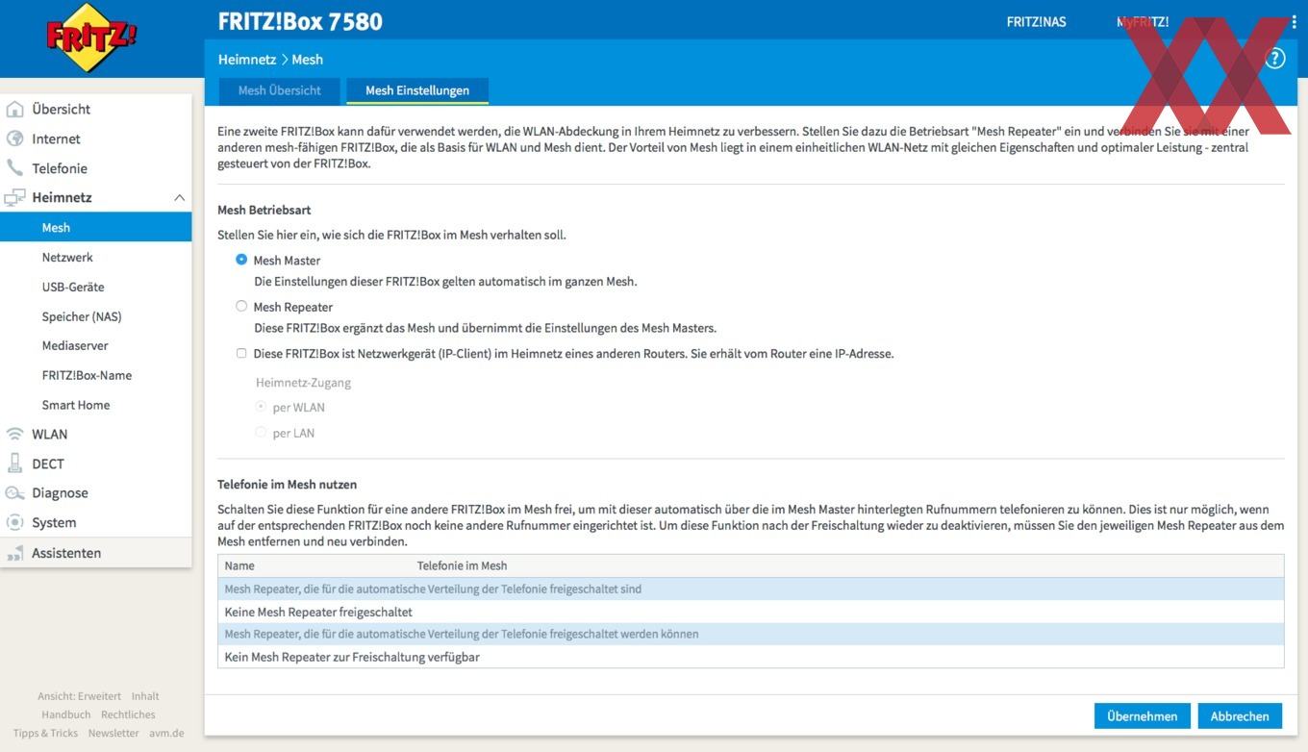Enable the IP-Client Netzwerkgerät checkbox

241,353
